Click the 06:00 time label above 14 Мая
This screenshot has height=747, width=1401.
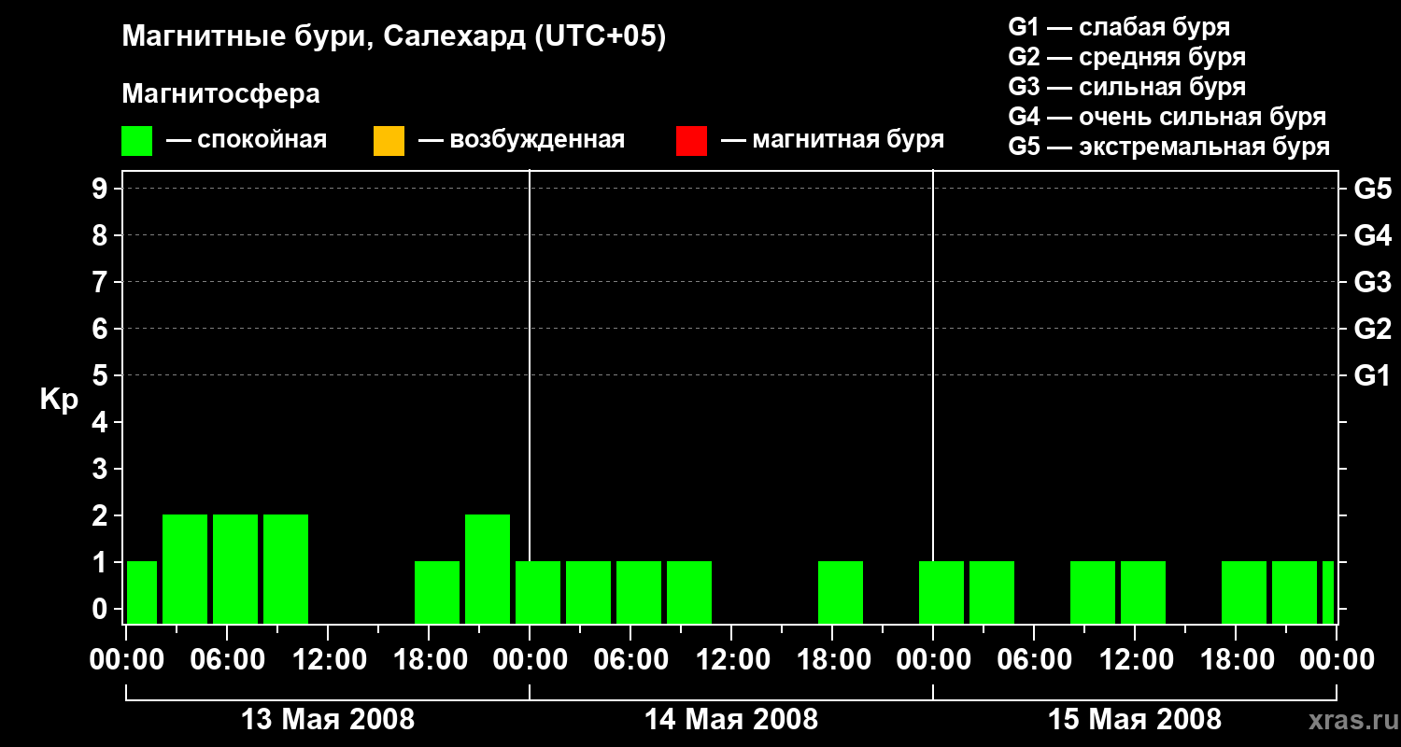630,660
